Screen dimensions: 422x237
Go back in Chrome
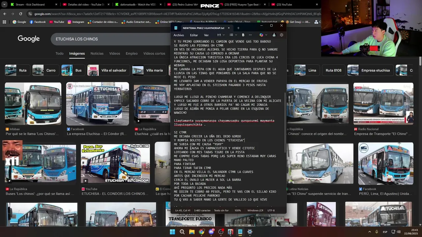(5, 14)
